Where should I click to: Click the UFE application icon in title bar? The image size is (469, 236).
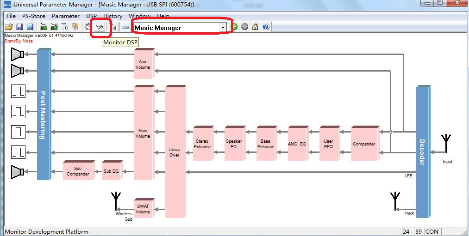[x=7, y=5]
